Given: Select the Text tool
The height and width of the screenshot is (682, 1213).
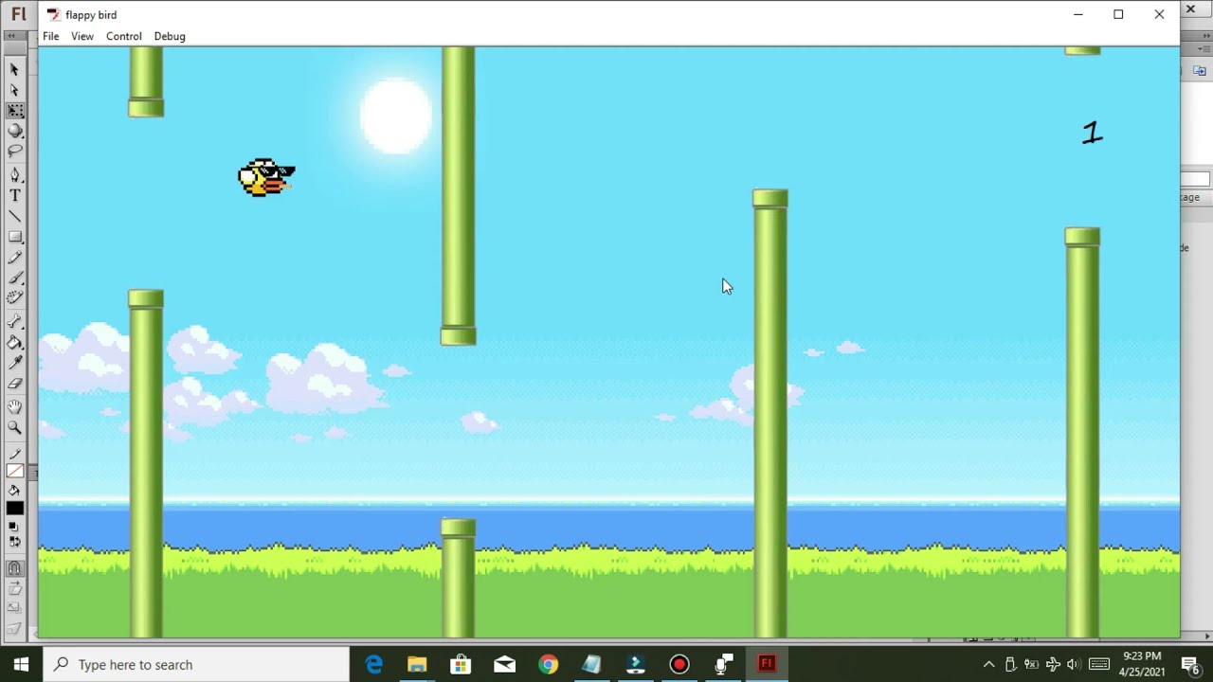Looking at the screenshot, I should (14, 196).
